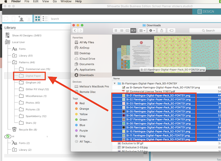Click the cloud sync checkmark icon

click(8, 136)
